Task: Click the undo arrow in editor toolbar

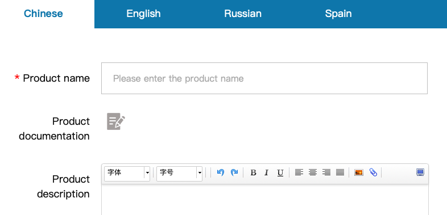Action: coord(220,172)
